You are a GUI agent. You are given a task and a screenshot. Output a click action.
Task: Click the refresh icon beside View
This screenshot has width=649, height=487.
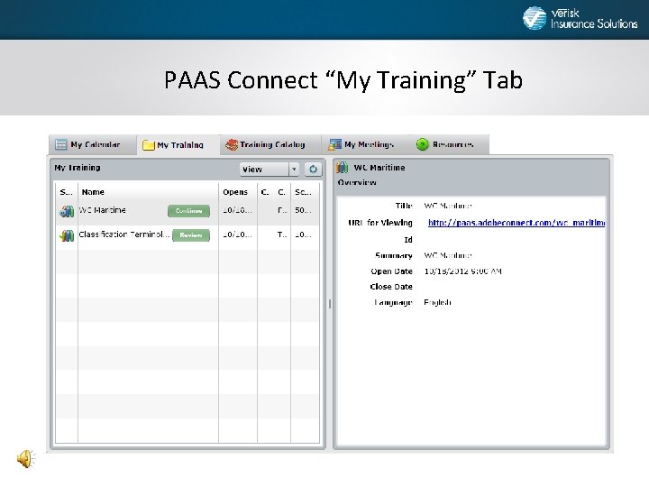(313, 169)
